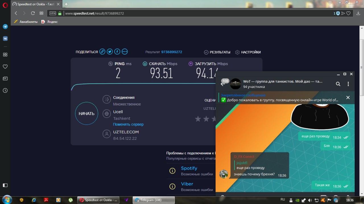Open more share options ellipsis icon

(x=125, y=52)
